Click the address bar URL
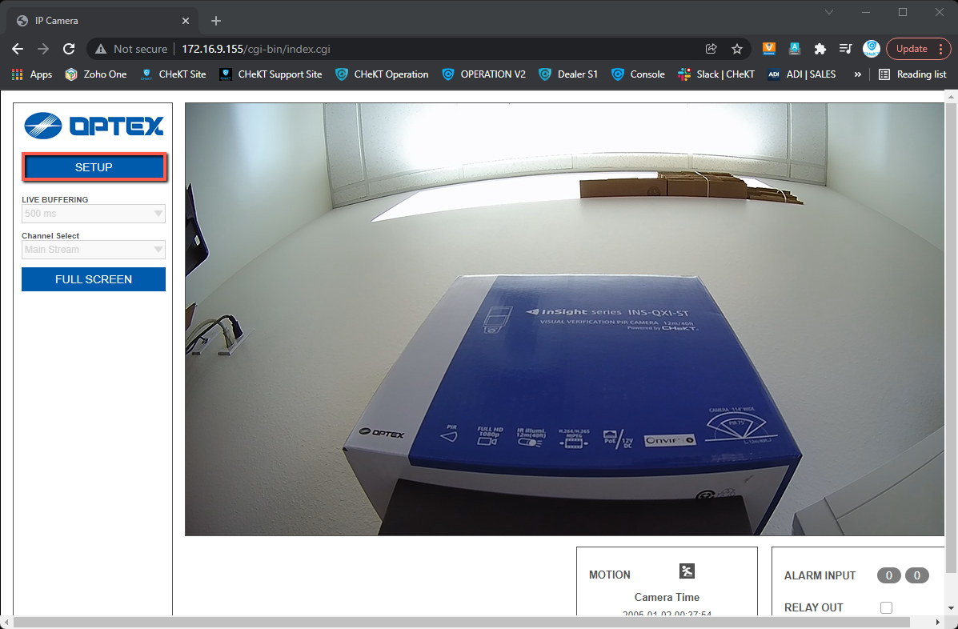 [x=256, y=49]
